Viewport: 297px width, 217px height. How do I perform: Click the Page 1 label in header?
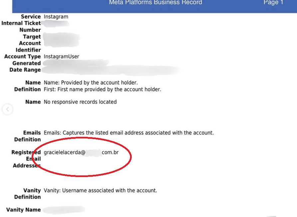coord(273,3)
